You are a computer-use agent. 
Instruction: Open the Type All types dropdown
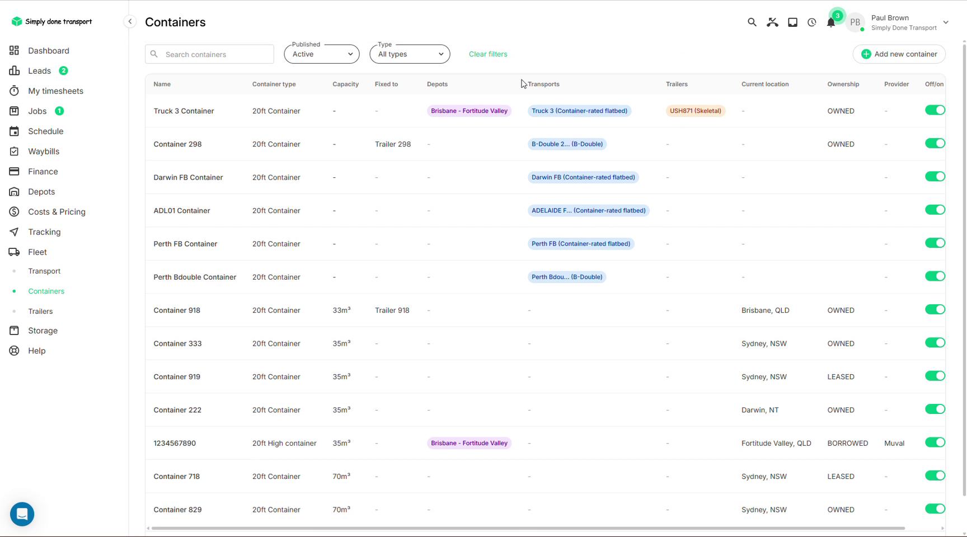(x=410, y=54)
